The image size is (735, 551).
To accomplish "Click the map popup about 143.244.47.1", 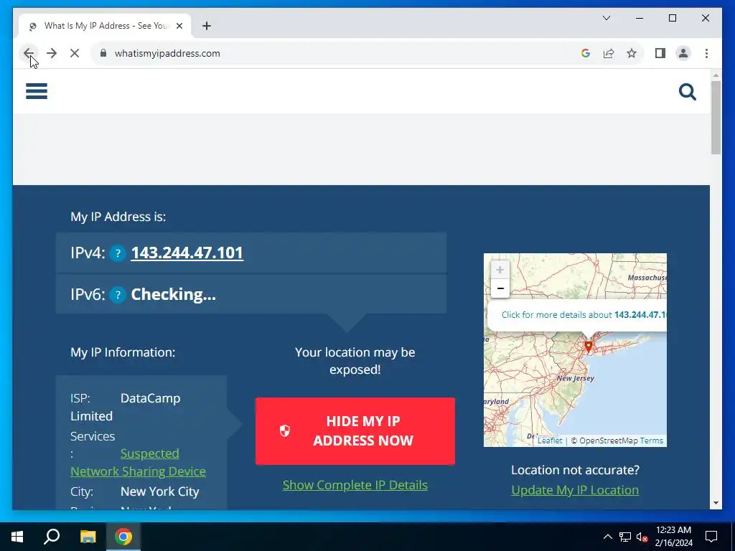I will coord(577,315).
